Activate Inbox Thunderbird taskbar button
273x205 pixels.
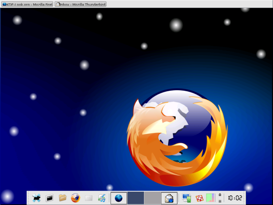[x=81, y=4]
